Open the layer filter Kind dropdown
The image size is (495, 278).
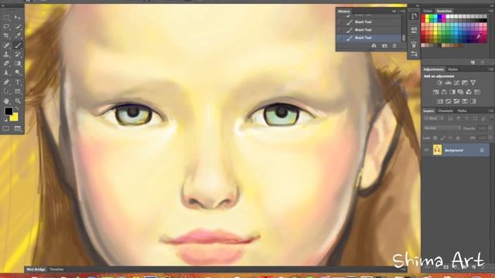click(435, 119)
